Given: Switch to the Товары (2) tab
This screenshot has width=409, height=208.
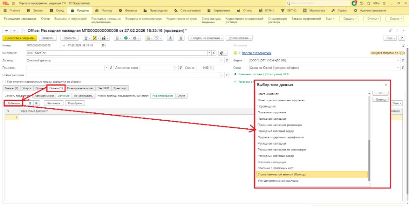Looking at the screenshot, I should point(11,88).
